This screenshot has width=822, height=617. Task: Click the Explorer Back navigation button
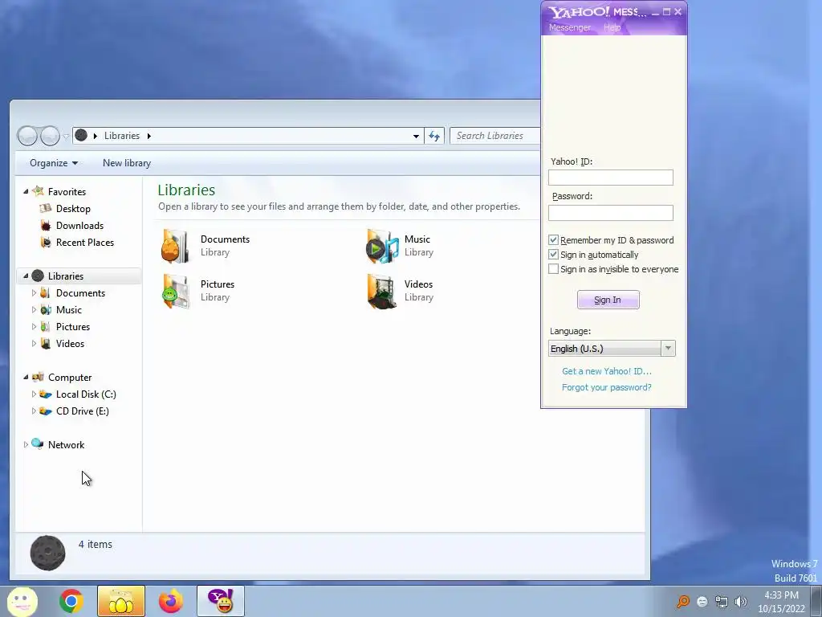(27, 136)
